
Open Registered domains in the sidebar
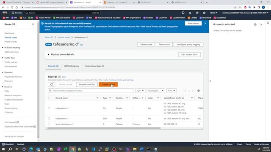coord(13,77)
